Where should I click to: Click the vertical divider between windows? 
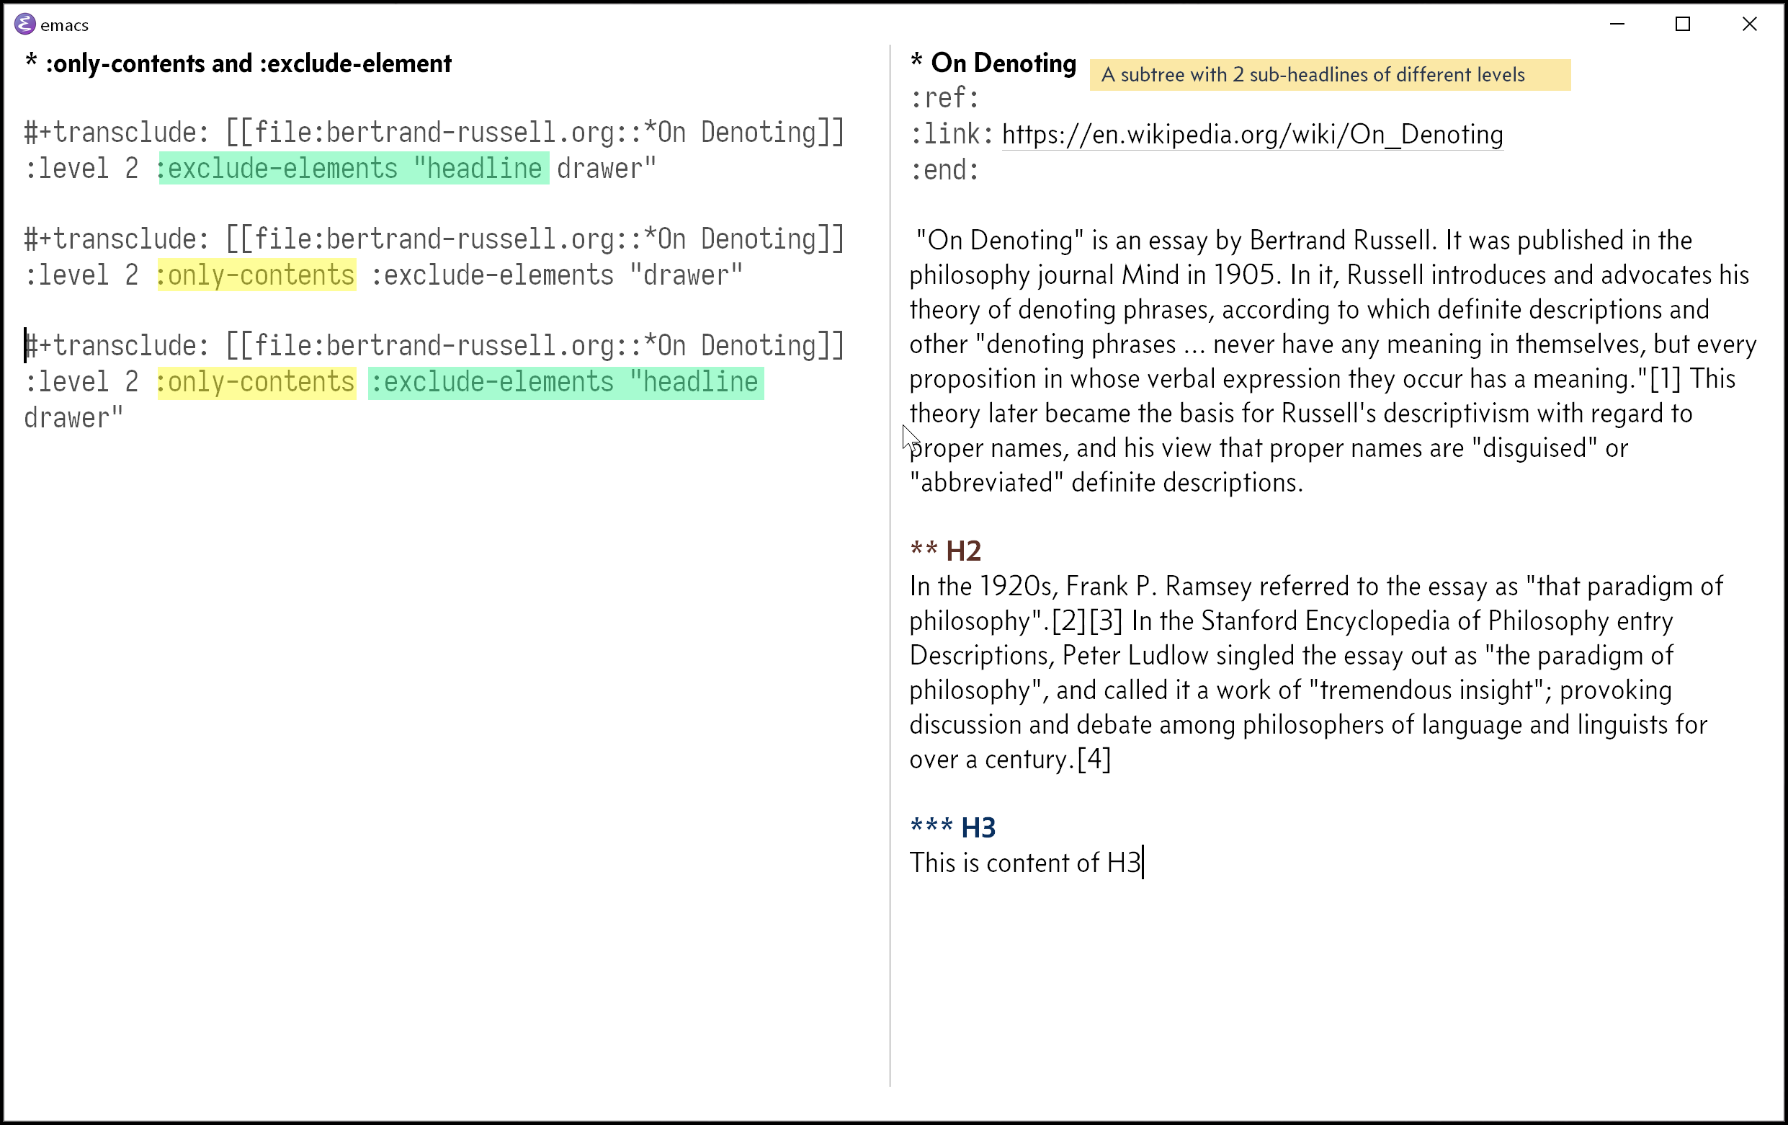point(890,565)
